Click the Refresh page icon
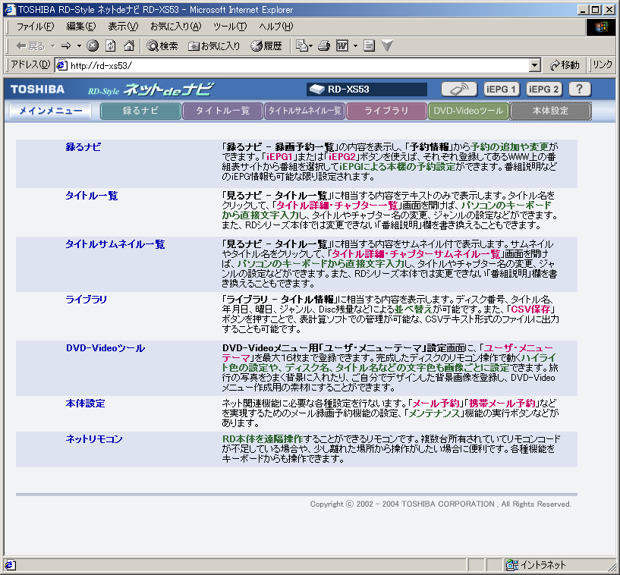 point(111,46)
